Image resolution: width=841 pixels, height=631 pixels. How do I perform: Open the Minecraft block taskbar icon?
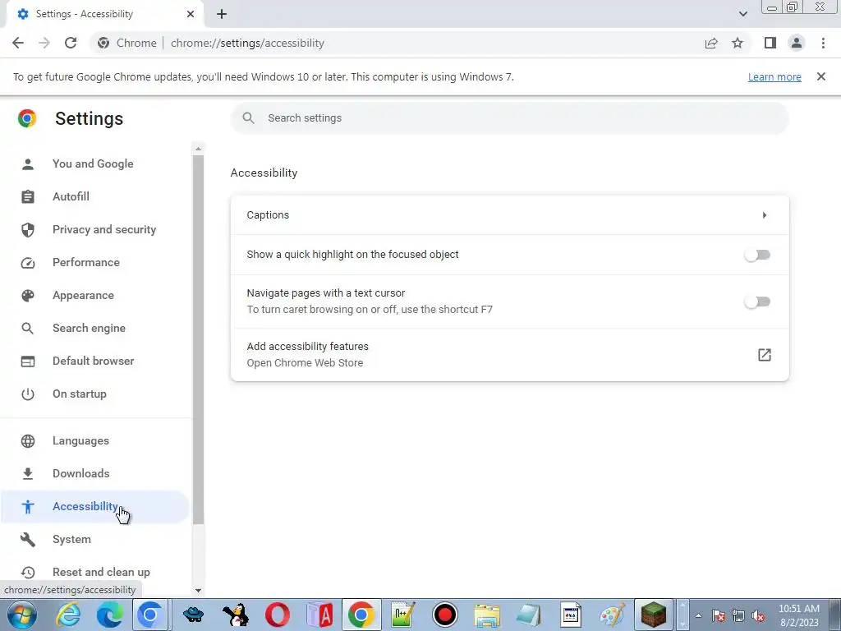[x=654, y=615]
